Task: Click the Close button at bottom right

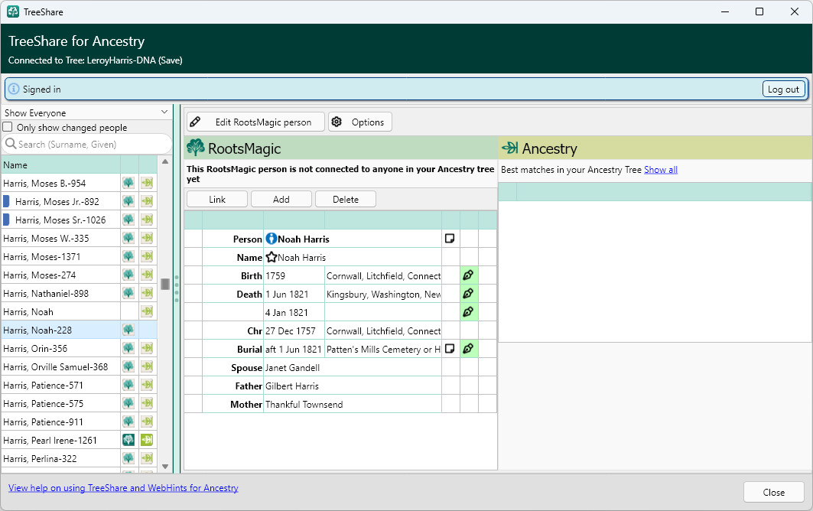Action: (773, 493)
